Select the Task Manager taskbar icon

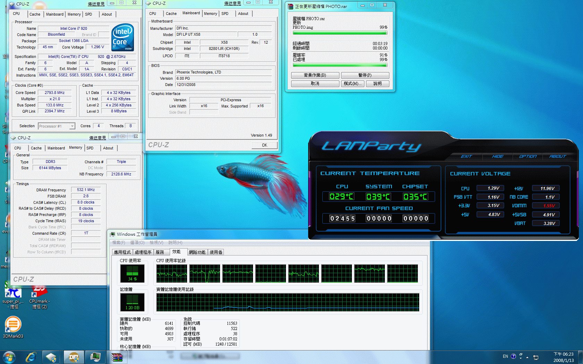(x=95, y=357)
